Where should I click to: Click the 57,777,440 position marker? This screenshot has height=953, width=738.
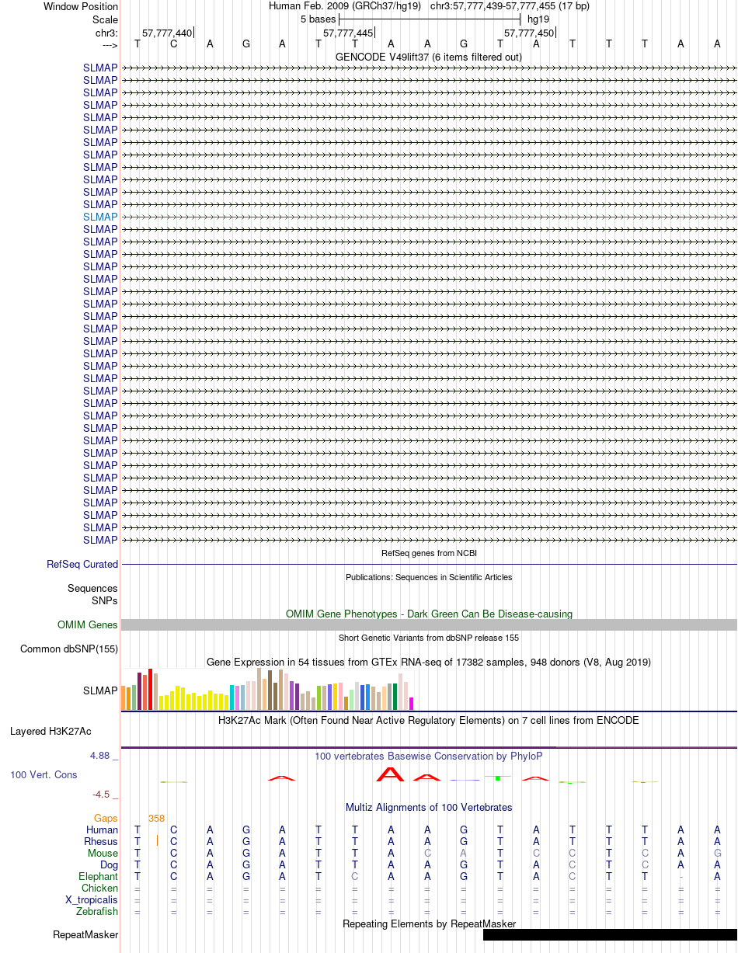coord(167,33)
